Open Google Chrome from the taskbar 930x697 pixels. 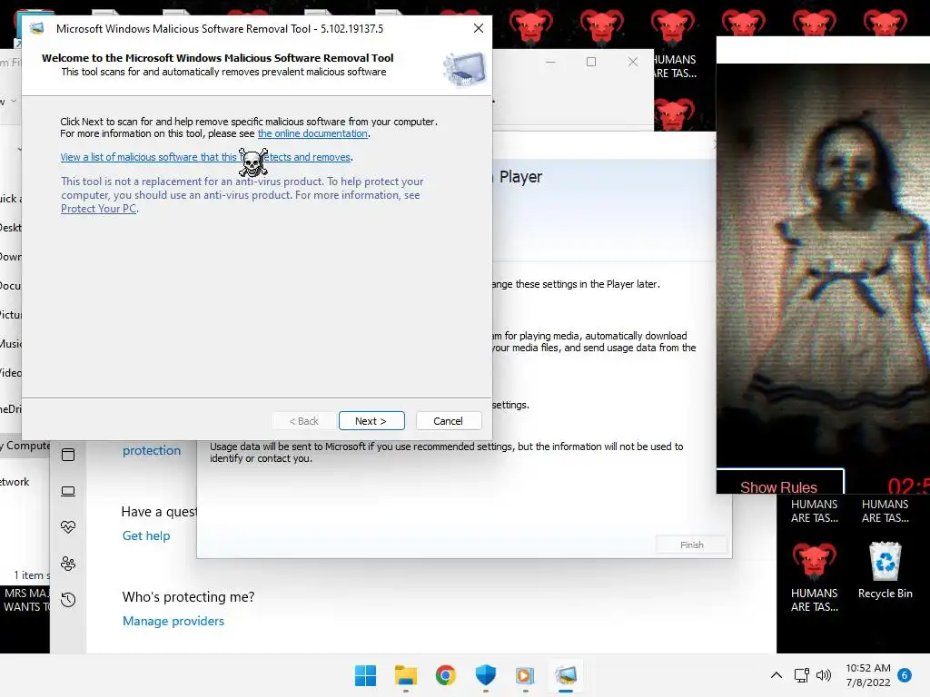[x=445, y=675]
